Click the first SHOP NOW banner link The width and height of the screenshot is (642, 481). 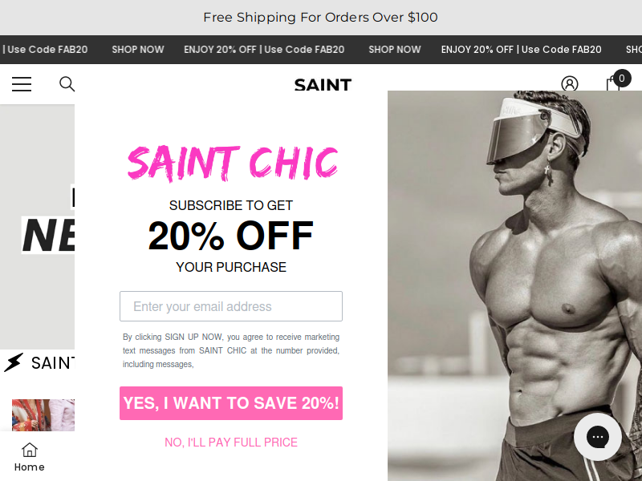(x=138, y=50)
